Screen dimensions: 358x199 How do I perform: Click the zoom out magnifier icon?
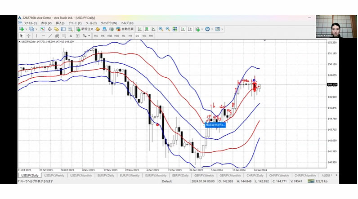tap(167, 29)
